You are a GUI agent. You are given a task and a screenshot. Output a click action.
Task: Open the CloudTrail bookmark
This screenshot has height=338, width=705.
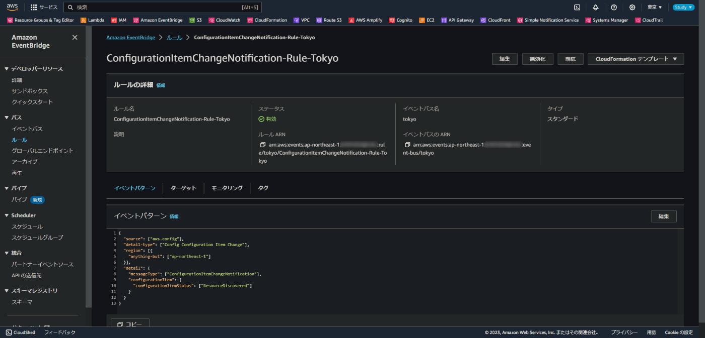(649, 20)
